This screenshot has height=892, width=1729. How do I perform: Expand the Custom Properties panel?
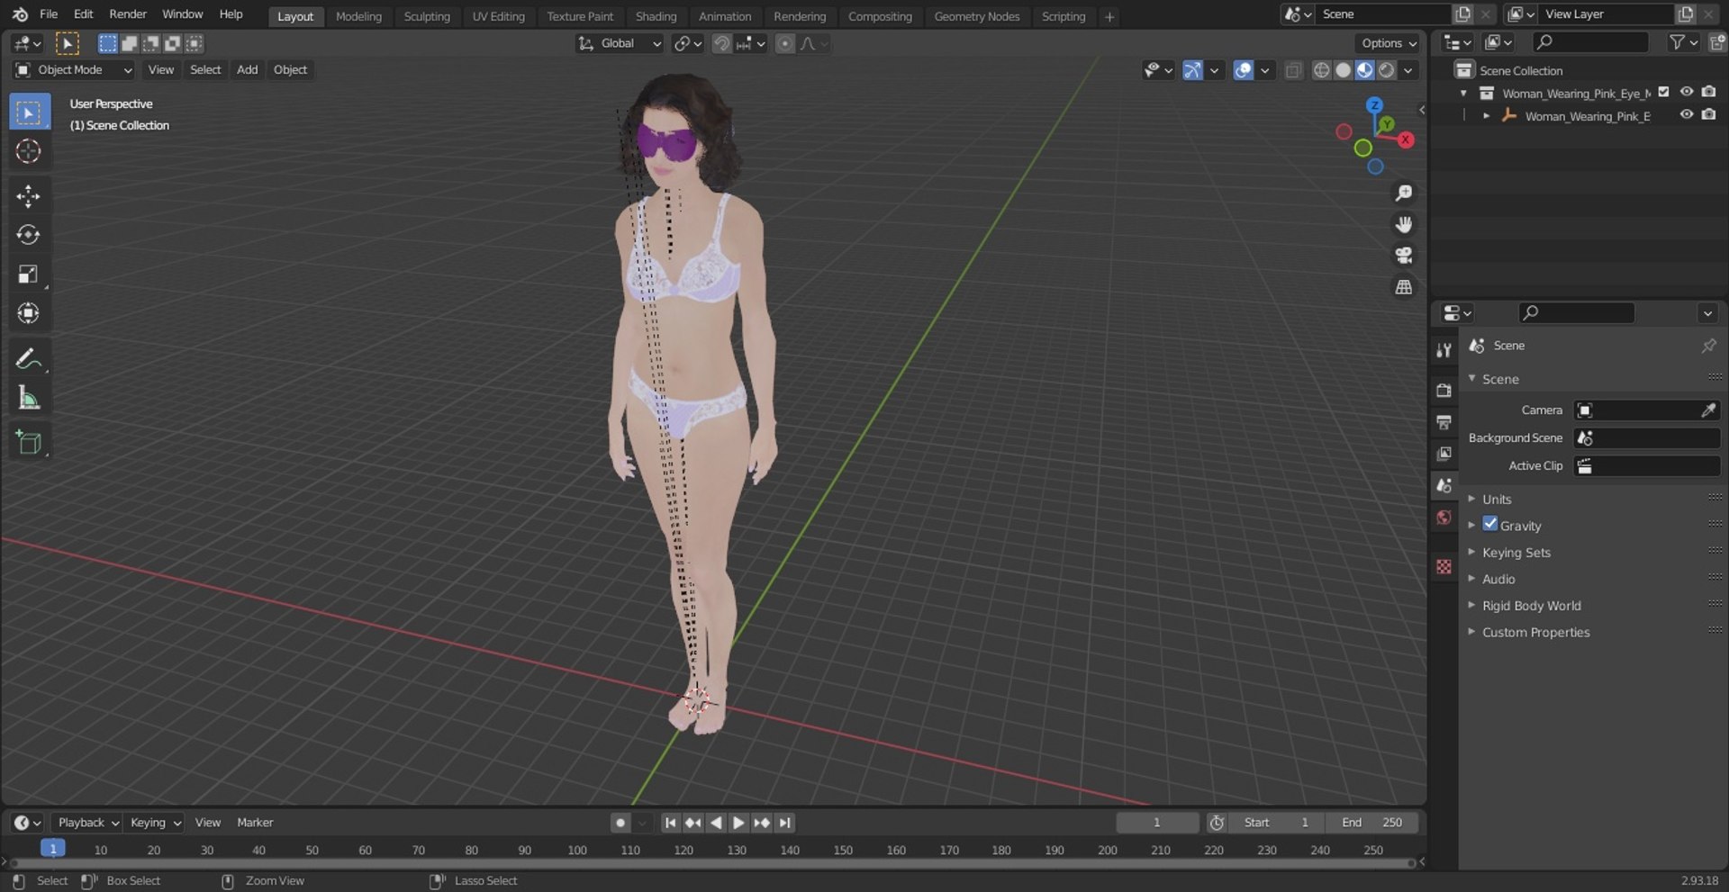1535,633
